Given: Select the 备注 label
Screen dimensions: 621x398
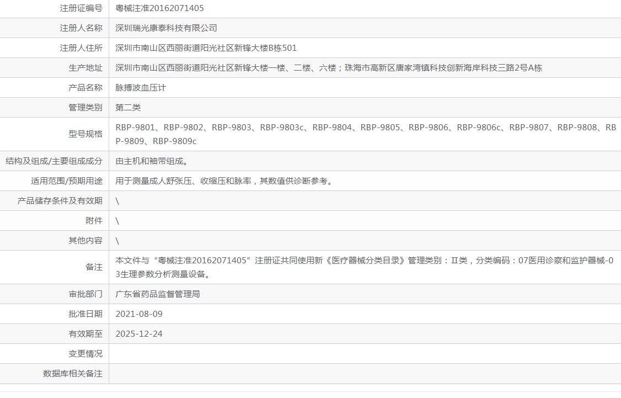Looking at the screenshot, I should click(x=94, y=267).
